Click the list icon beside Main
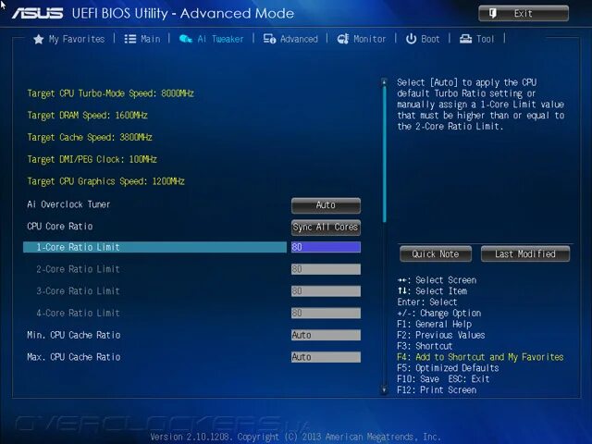592x444 pixels. click(130, 39)
